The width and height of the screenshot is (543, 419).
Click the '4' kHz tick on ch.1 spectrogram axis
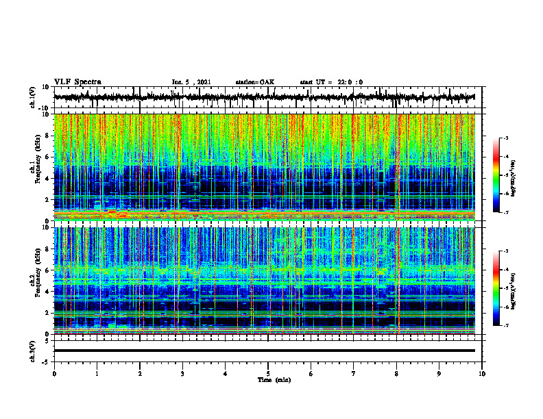click(47, 179)
